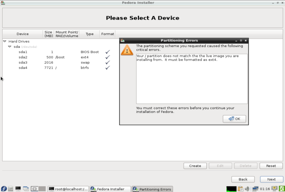This screenshot has height=192, width=285.
Task: Click the swap type cell
Action: point(85,62)
